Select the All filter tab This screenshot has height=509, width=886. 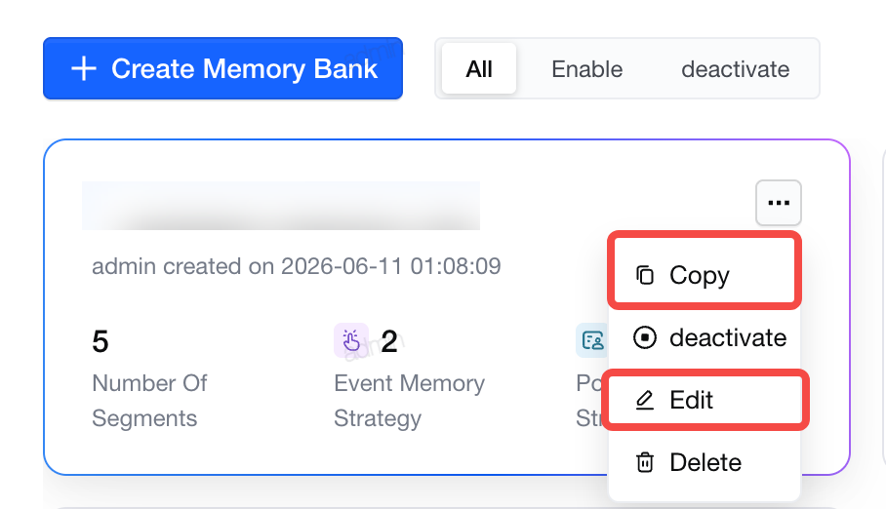[x=479, y=69]
